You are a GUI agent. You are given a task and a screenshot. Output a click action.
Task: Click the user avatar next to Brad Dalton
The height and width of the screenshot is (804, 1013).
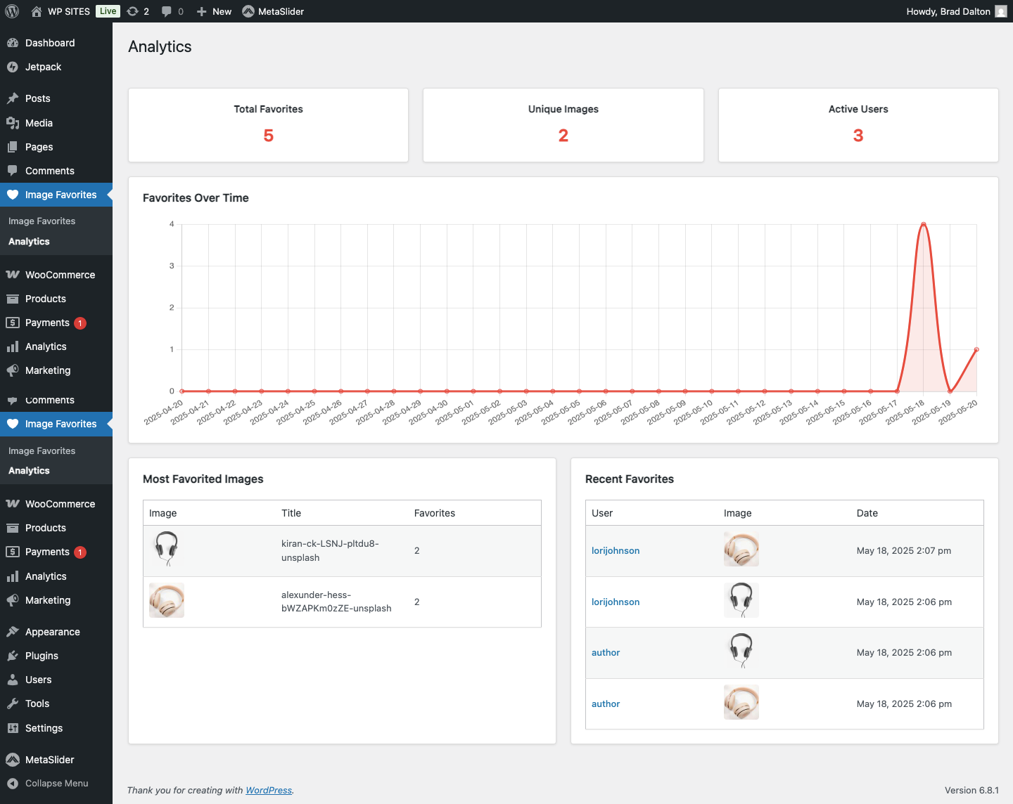(x=1000, y=11)
